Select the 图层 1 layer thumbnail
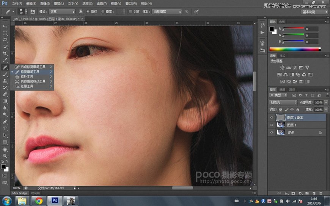The image size is (330, 206). pyautogui.click(x=281, y=125)
